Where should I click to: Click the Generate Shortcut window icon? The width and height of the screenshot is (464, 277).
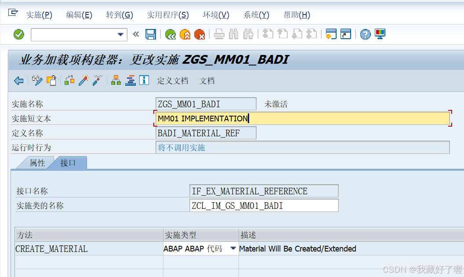(346, 34)
